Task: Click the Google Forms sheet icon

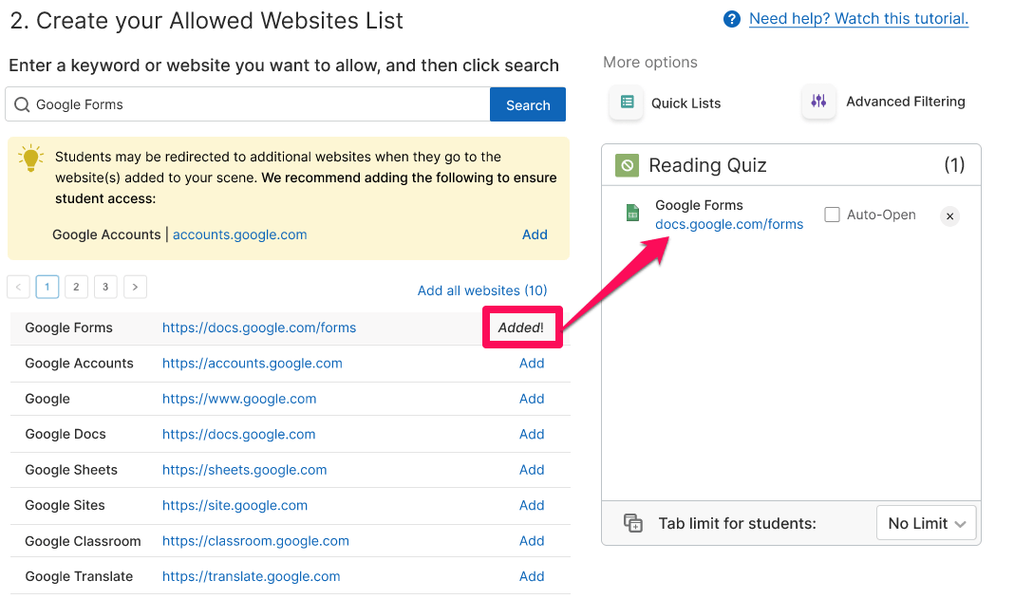Action: point(632,213)
